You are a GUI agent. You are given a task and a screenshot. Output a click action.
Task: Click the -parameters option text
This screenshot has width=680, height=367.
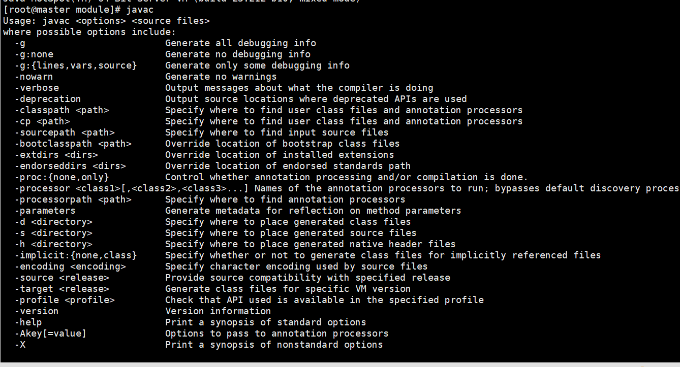click(x=45, y=211)
